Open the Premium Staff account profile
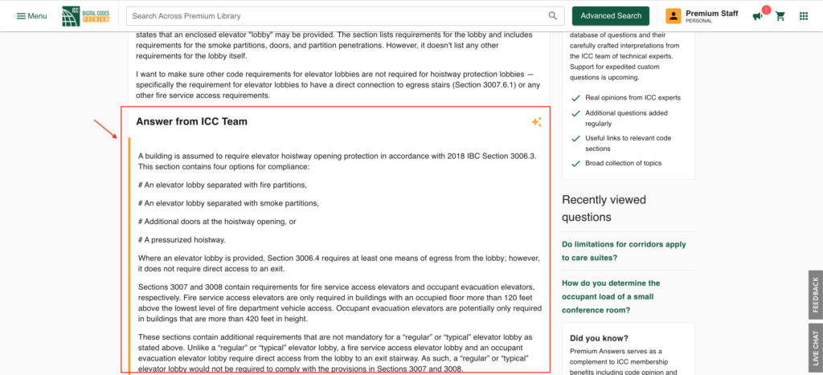Image resolution: width=823 pixels, height=375 pixels. coord(702,16)
